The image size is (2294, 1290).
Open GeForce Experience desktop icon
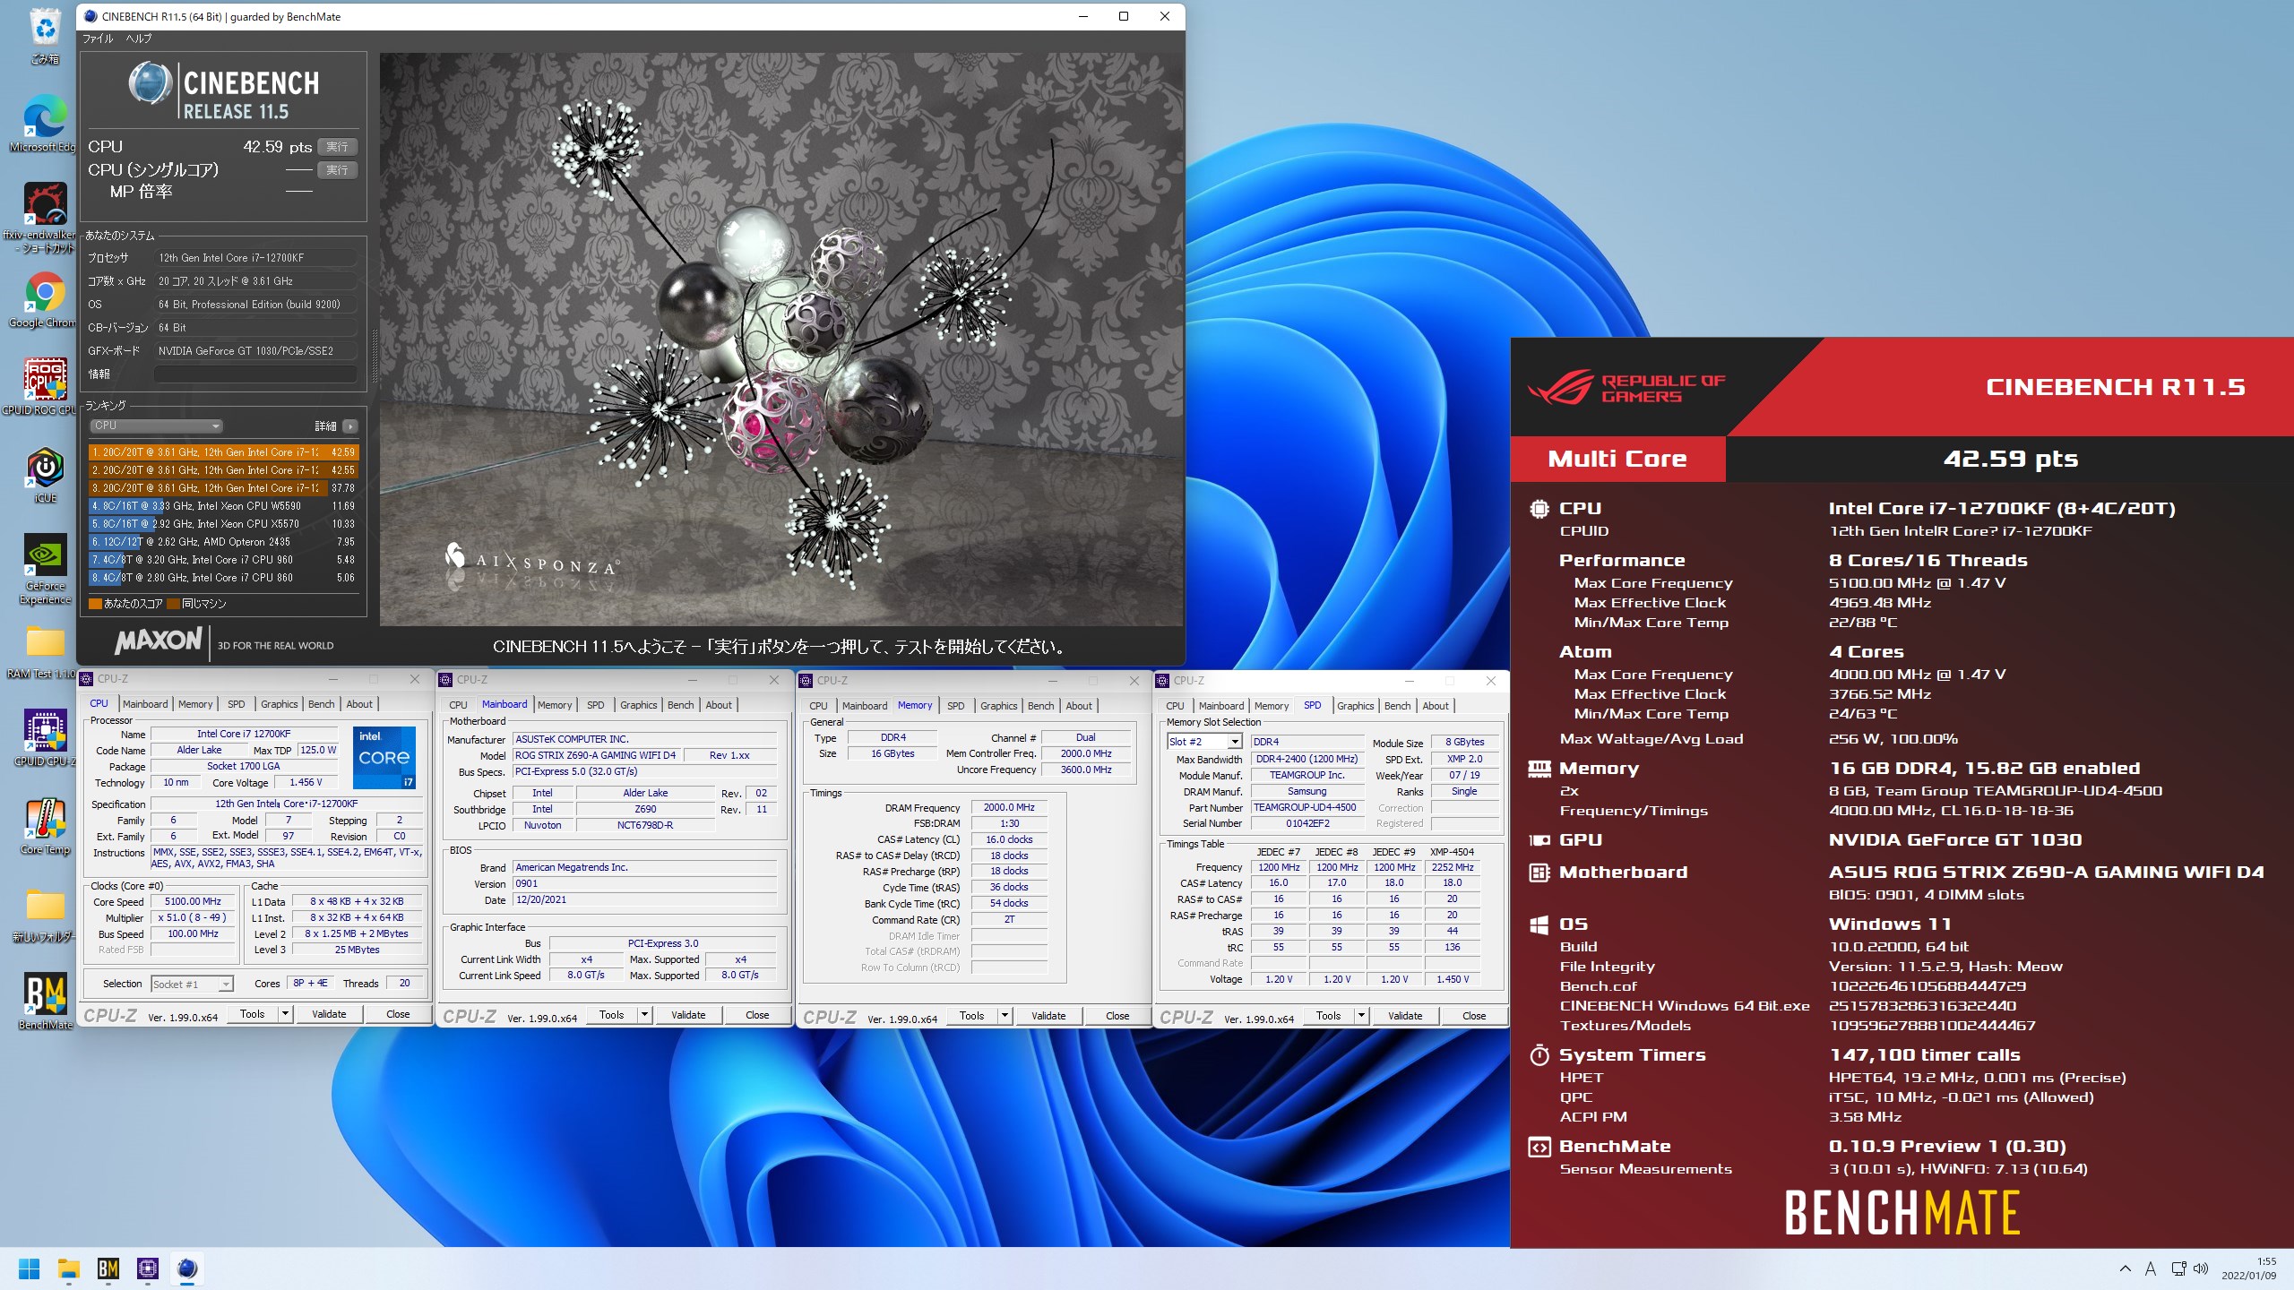click(x=45, y=570)
